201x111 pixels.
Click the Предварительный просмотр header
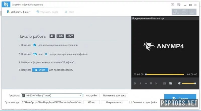pos(148,18)
